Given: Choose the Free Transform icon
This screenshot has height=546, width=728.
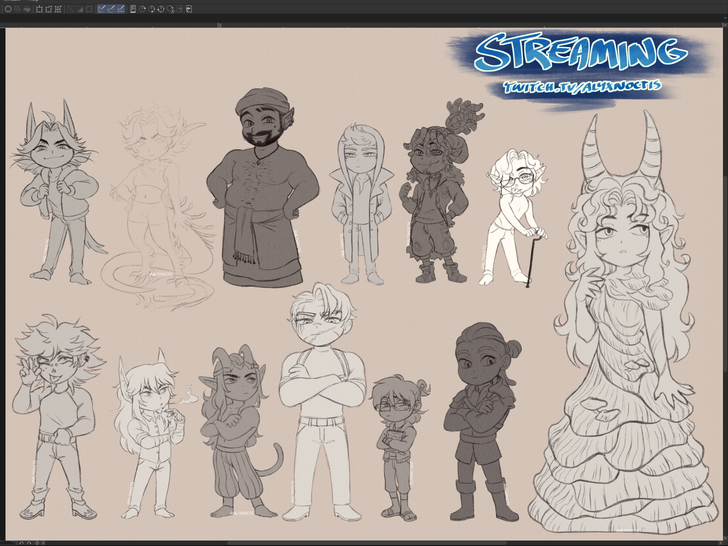Looking at the screenshot, I should pyautogui.click(x=49, y=9).
